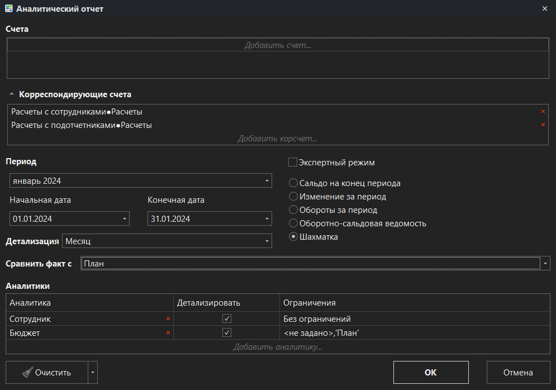Delete 'Расчеты с подотчетниками' corresponding account
Viewport: 556px width, 390px height.
tap(542, 125)
